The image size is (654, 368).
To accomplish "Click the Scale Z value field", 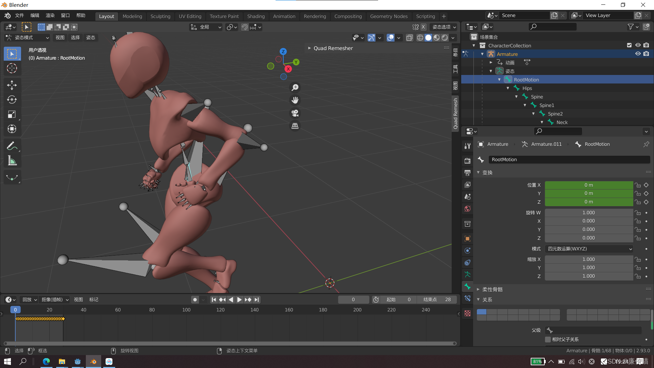I will tap(589, 276).
